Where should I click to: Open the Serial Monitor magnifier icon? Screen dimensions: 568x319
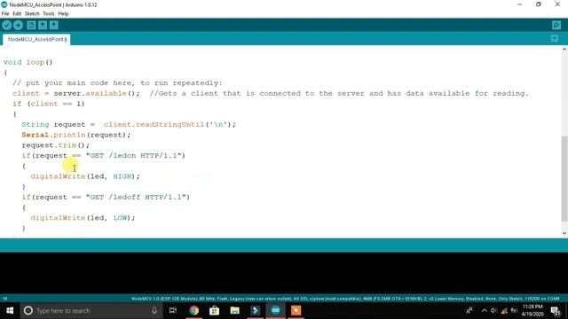556,25
